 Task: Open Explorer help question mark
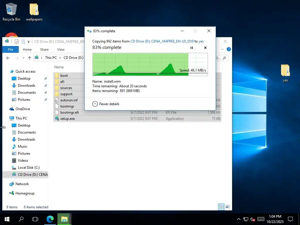(x=229, y=49)
